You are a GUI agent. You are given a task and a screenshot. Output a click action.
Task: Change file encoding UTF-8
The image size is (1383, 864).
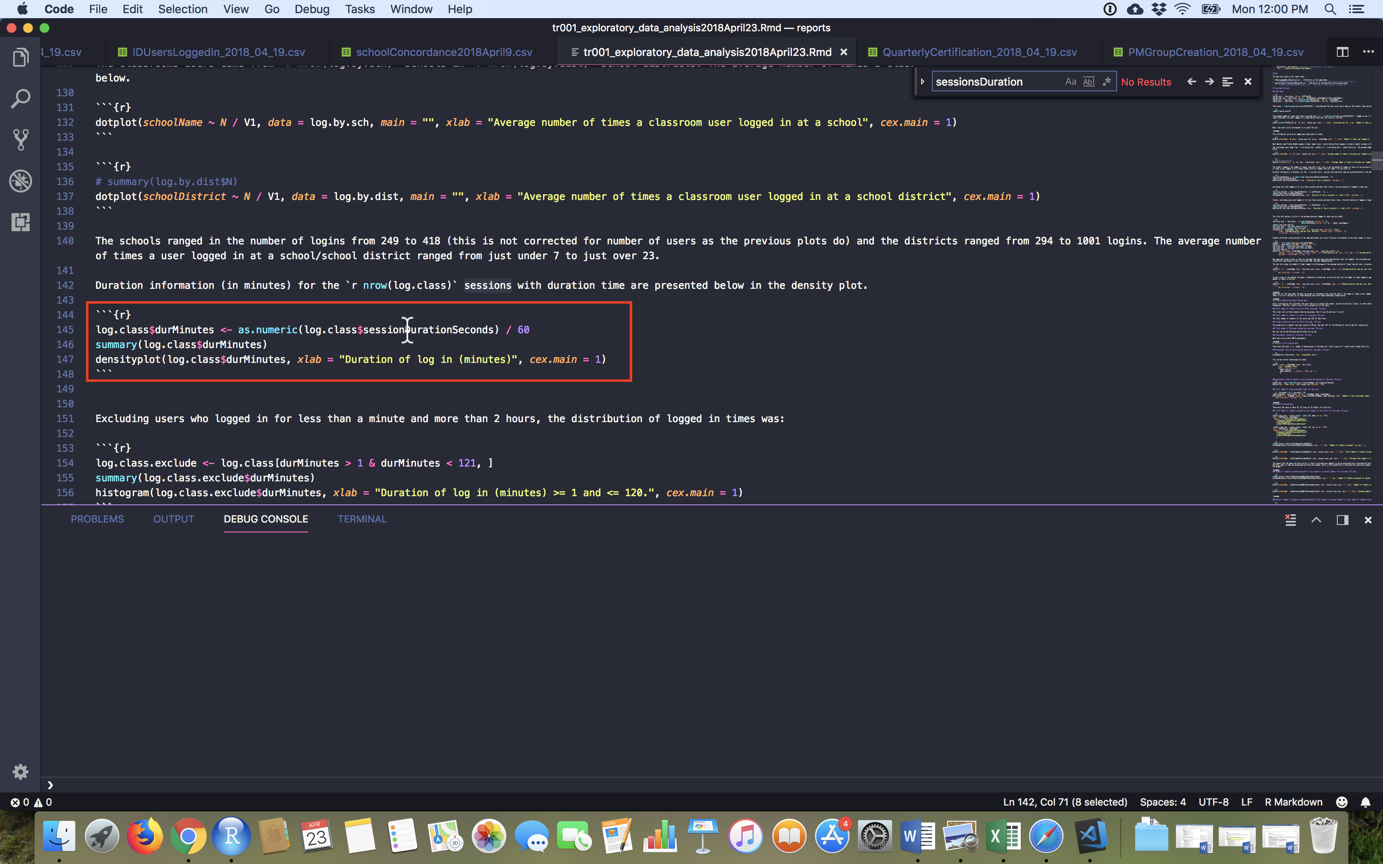click(1213, 802)
